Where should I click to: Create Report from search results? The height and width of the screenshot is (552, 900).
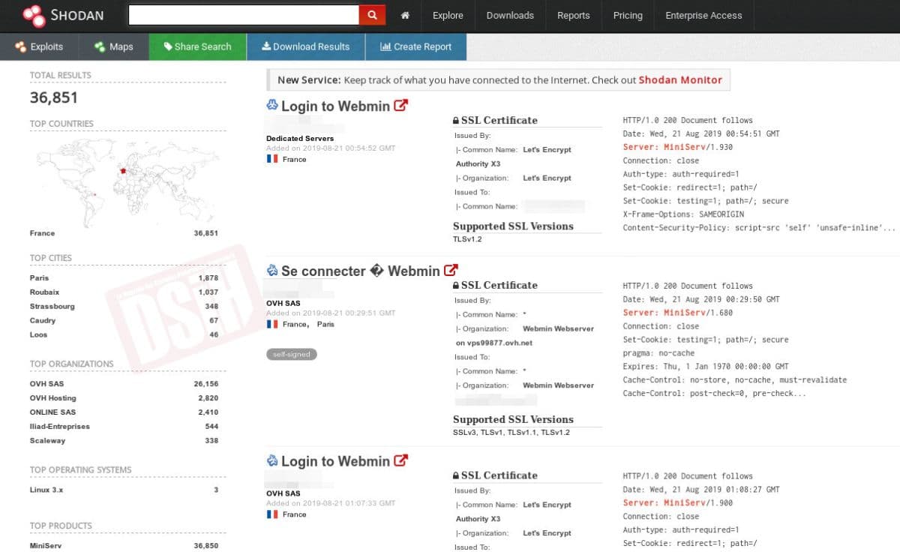point(415,46)
